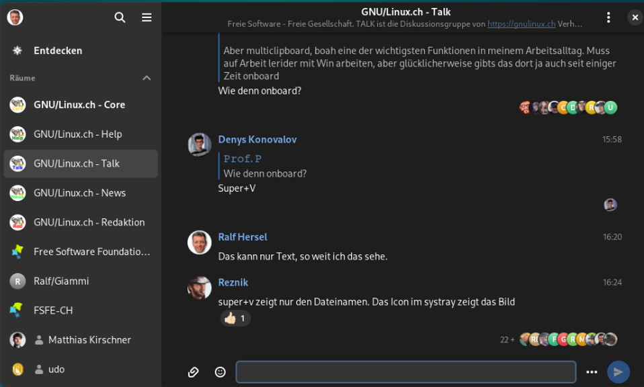This screenshot has height=387, width=644.
Task: Click udo's yellow avatar icon
Action: (x=17, y=370)
